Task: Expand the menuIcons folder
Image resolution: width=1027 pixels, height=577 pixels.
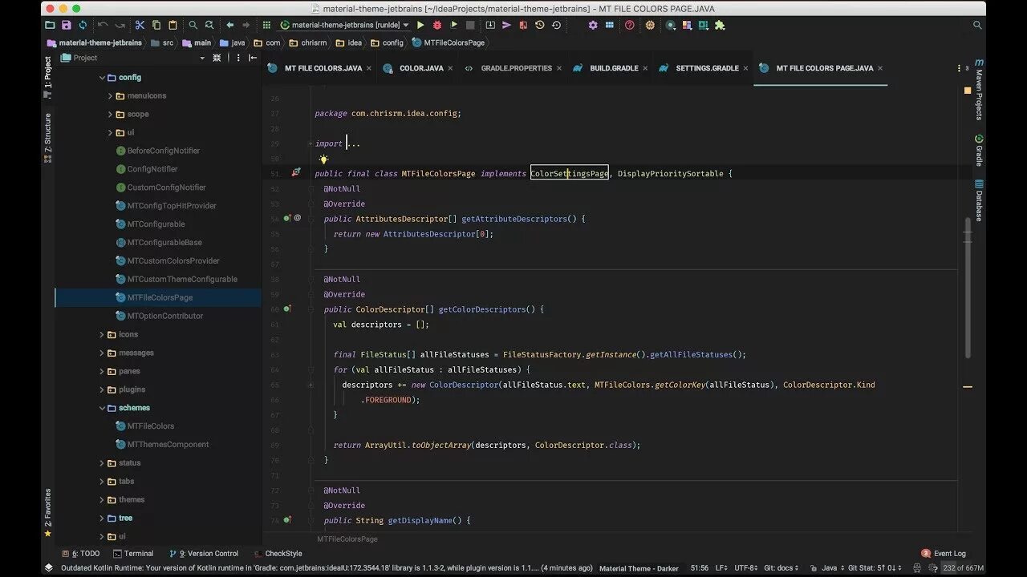Action: click(x=110, y=96)
